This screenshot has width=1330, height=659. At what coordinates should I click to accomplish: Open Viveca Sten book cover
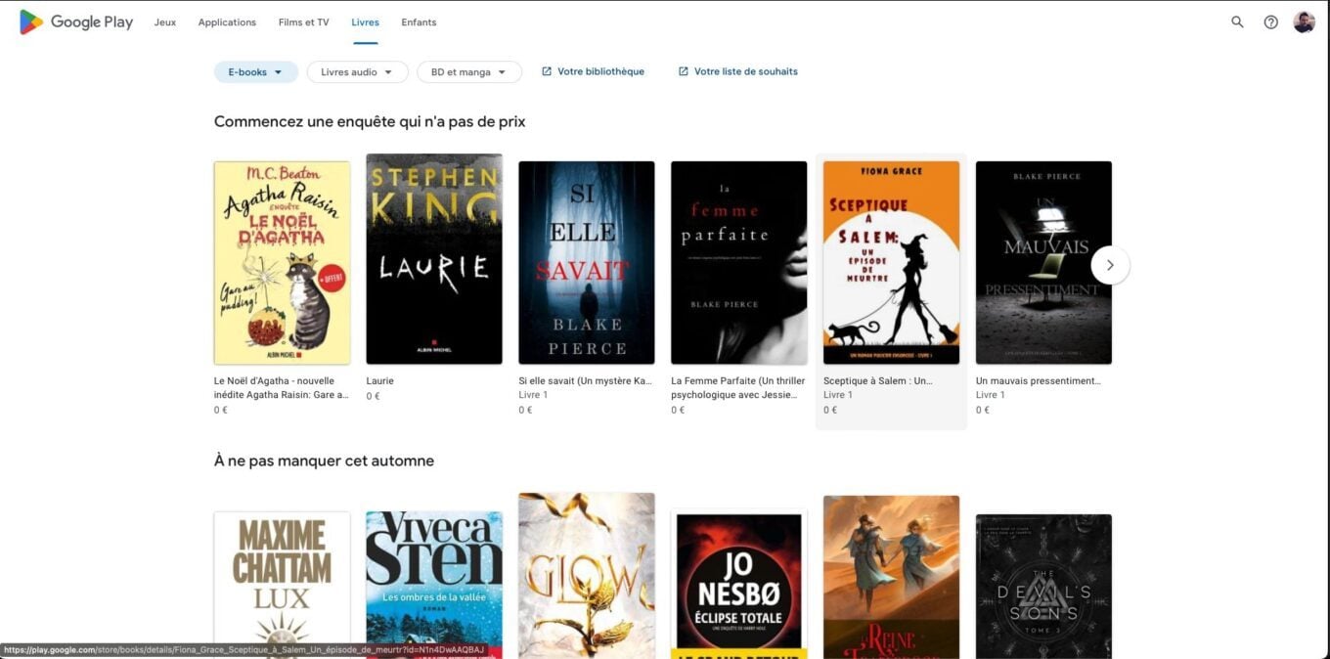(x=434, y=585)
